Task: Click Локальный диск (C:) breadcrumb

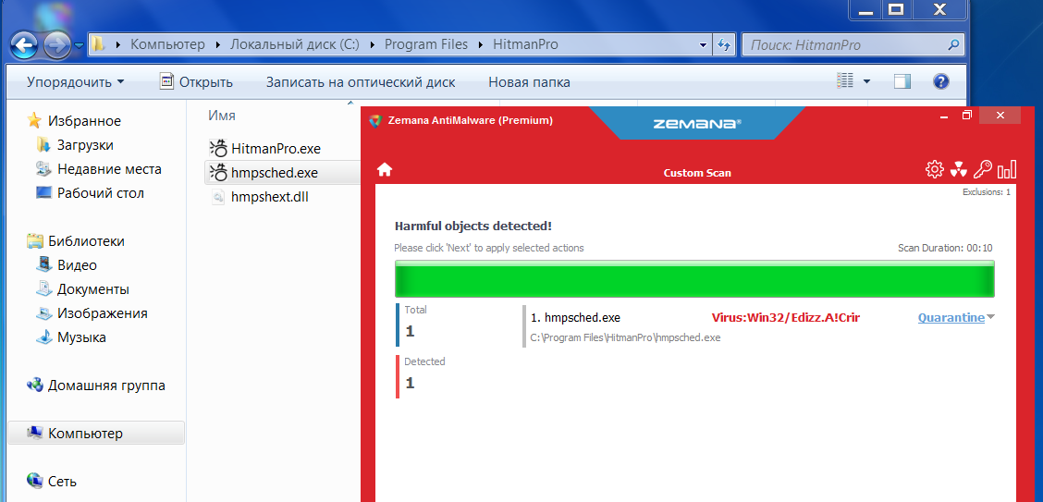Action: tap(294, 45)
